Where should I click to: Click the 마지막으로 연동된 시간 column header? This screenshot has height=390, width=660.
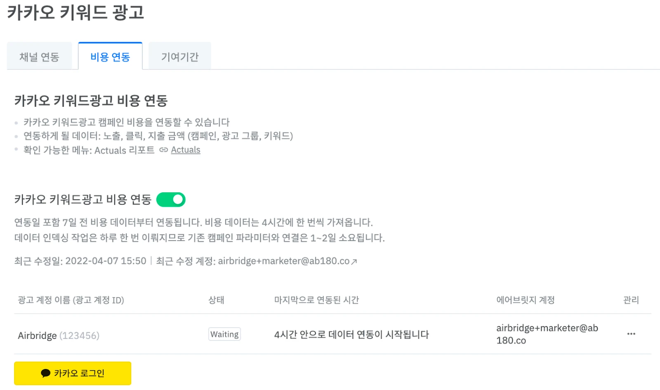(x=316, y=300)
